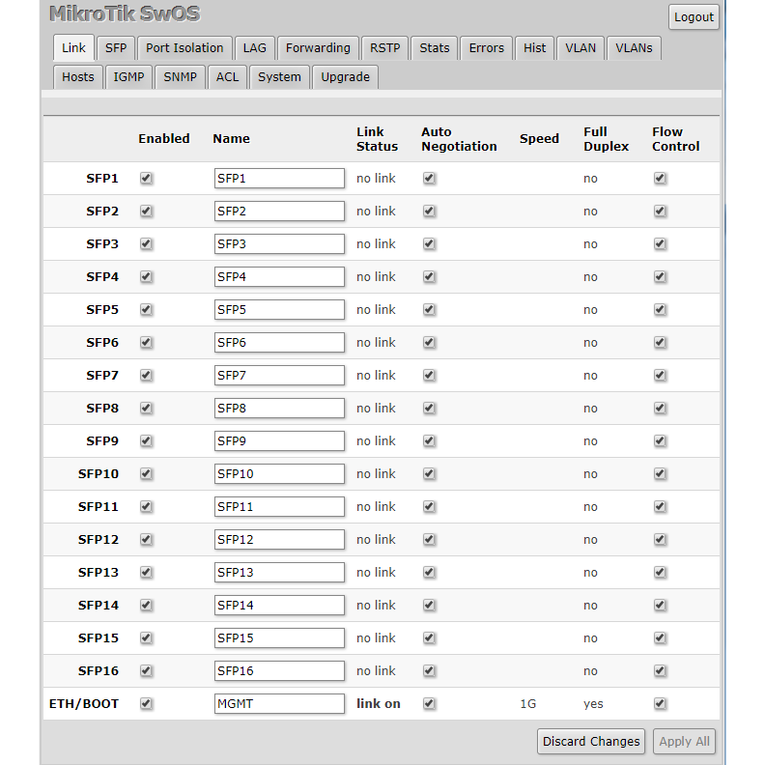
Task: Focus the SFP8 name text box
Action: 279,409
